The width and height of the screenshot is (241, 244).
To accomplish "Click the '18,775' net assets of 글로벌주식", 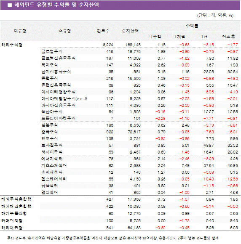I will 134,52.
